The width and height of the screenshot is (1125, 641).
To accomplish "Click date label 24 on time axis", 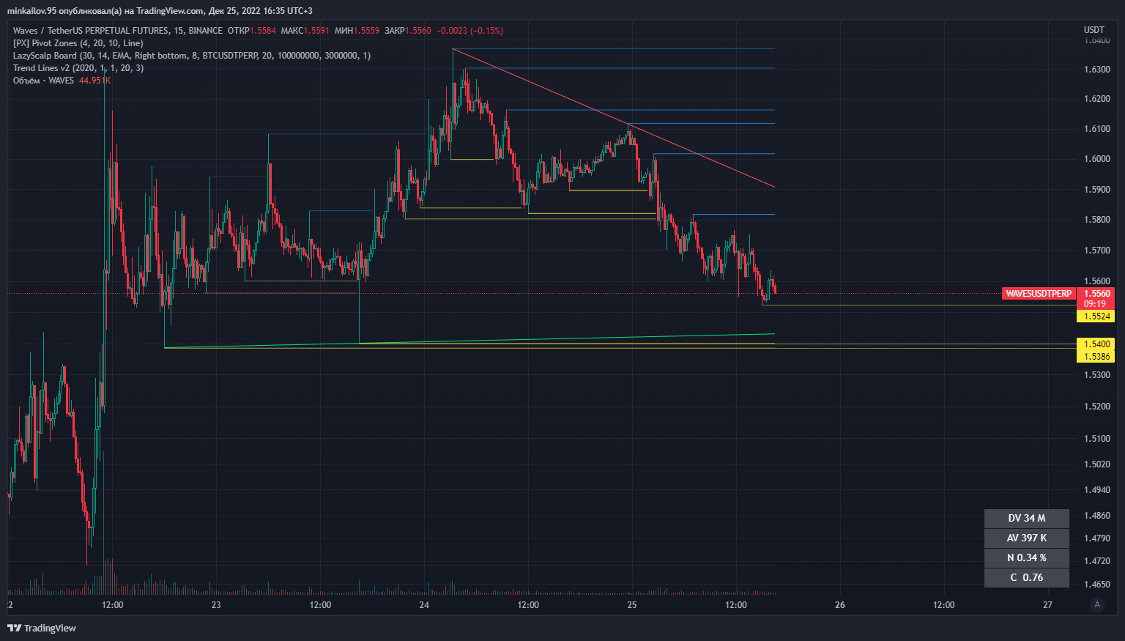I will [x=424, y=605].
